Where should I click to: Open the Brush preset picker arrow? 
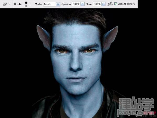click(x=31, y=4)
